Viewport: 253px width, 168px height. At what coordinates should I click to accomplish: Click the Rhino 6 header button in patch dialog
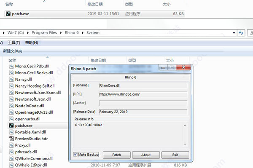pyautogui.click(x=130, y=77)
